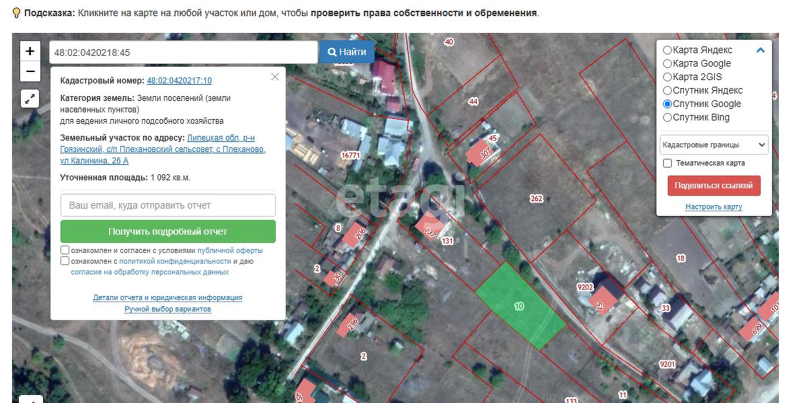Open cadastral number 48:02:0420217:10 link
The image size is (803, 403).
[180, 80]
